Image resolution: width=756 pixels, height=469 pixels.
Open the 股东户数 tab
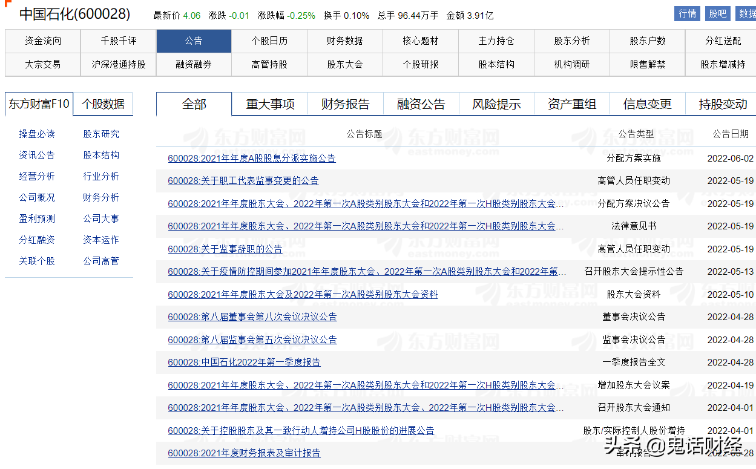(x=648, y=41)
